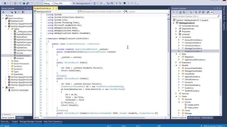
Task: Switch to the Team Explorer tab
Action: point(194,117)
